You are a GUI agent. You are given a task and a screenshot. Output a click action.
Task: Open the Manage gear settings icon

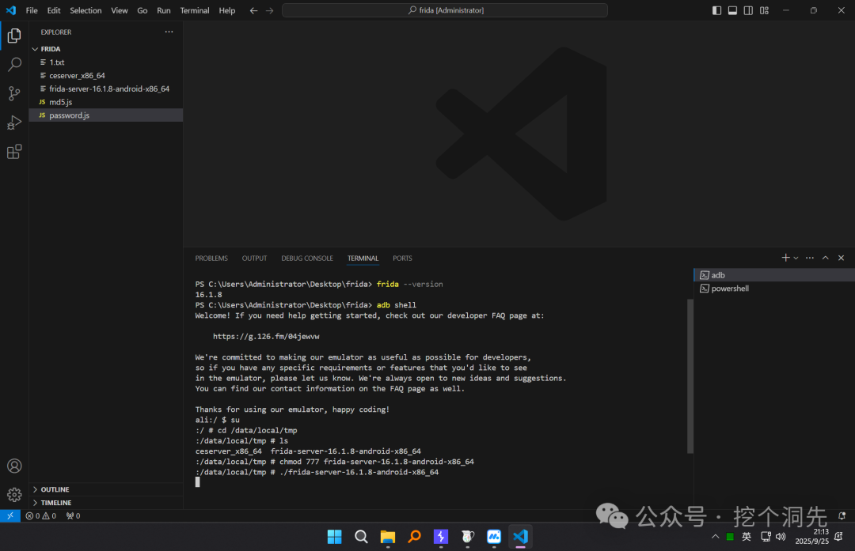click(14, 494)
